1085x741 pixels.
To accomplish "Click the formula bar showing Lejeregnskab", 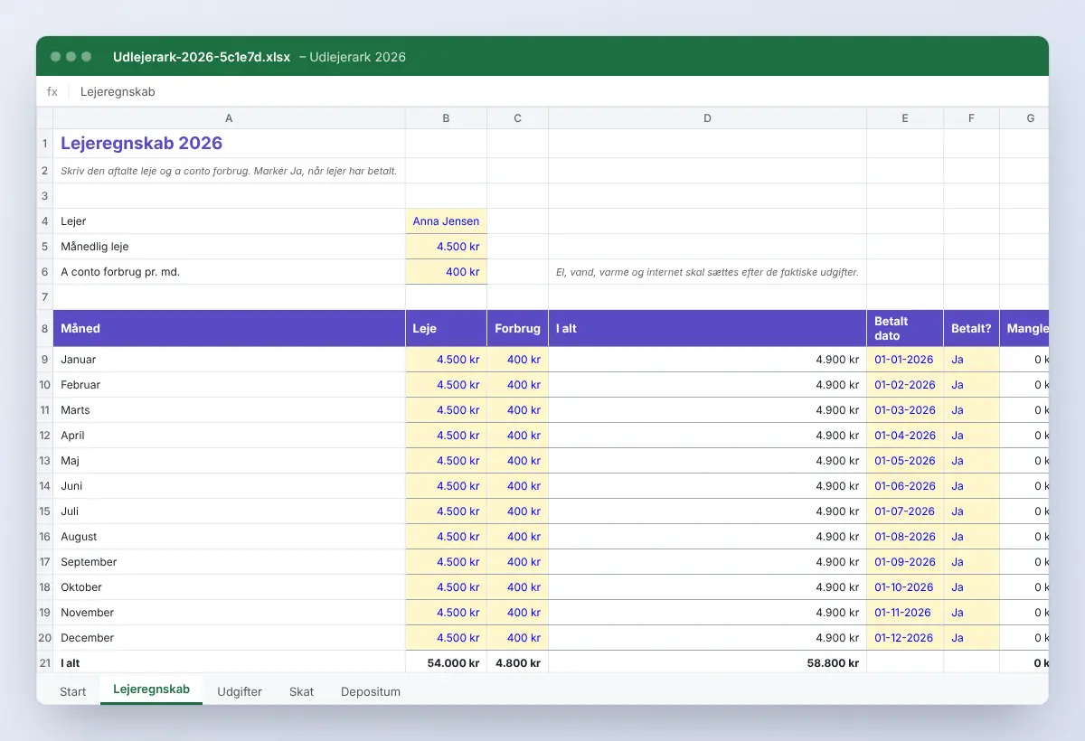I will coord(561,91).
